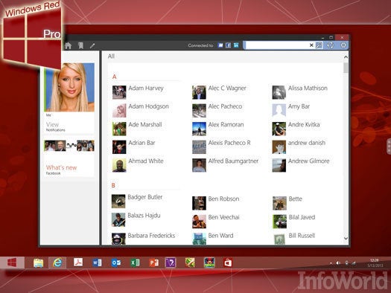Open the Facebook connected account icon
Screen dimensions: 391x293
click(228, 45)
